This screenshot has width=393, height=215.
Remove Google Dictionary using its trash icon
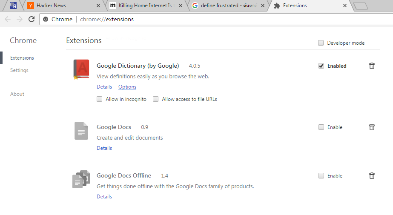(372, 66)
